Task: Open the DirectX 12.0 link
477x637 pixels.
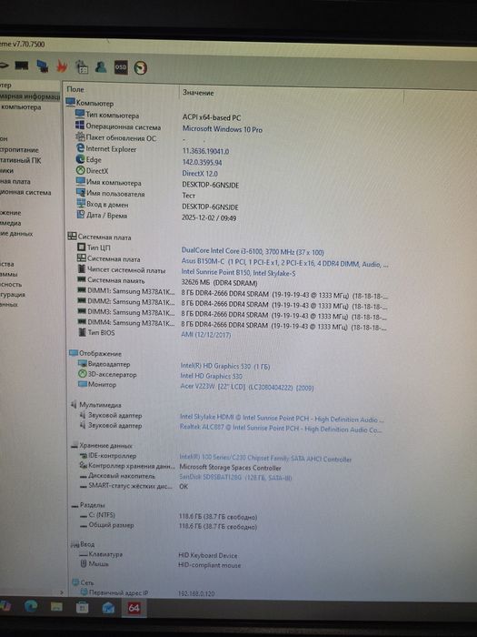Action: click(200, 174)
